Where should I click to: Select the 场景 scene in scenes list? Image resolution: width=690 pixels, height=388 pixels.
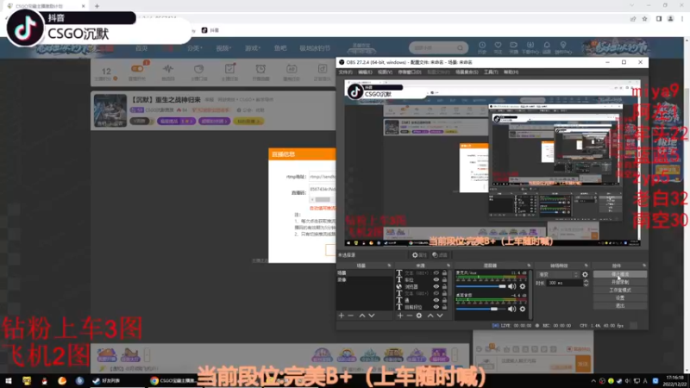364,273
